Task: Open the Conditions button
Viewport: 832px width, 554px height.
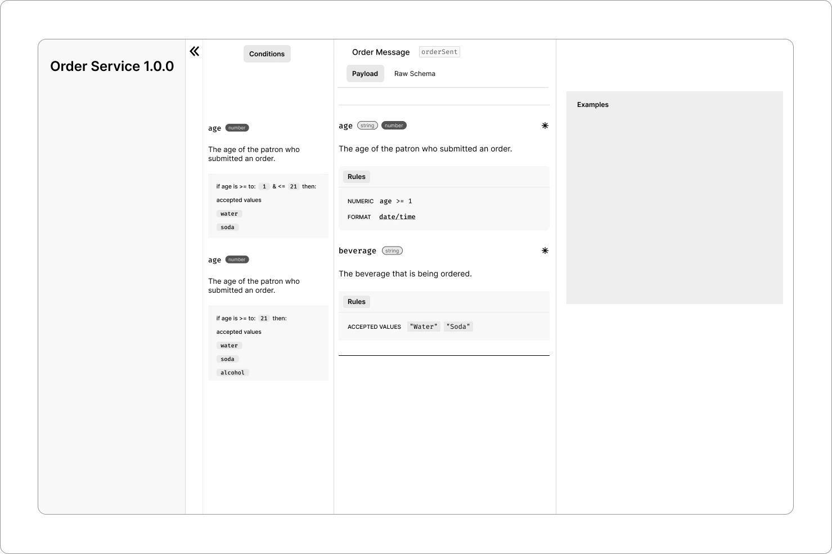Action: (x=267, y=54)
